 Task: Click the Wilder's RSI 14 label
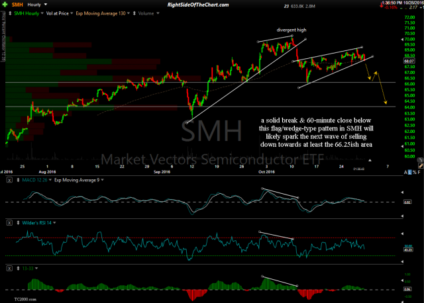pos(37,223)
